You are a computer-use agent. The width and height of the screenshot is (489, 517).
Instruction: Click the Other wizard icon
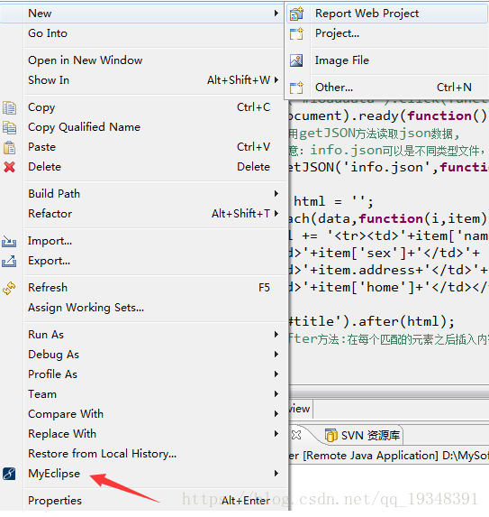(x=296, y=88)
